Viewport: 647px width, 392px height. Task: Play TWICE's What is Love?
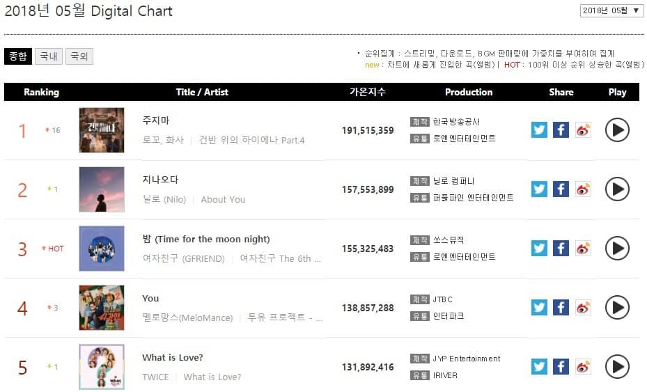617,367
